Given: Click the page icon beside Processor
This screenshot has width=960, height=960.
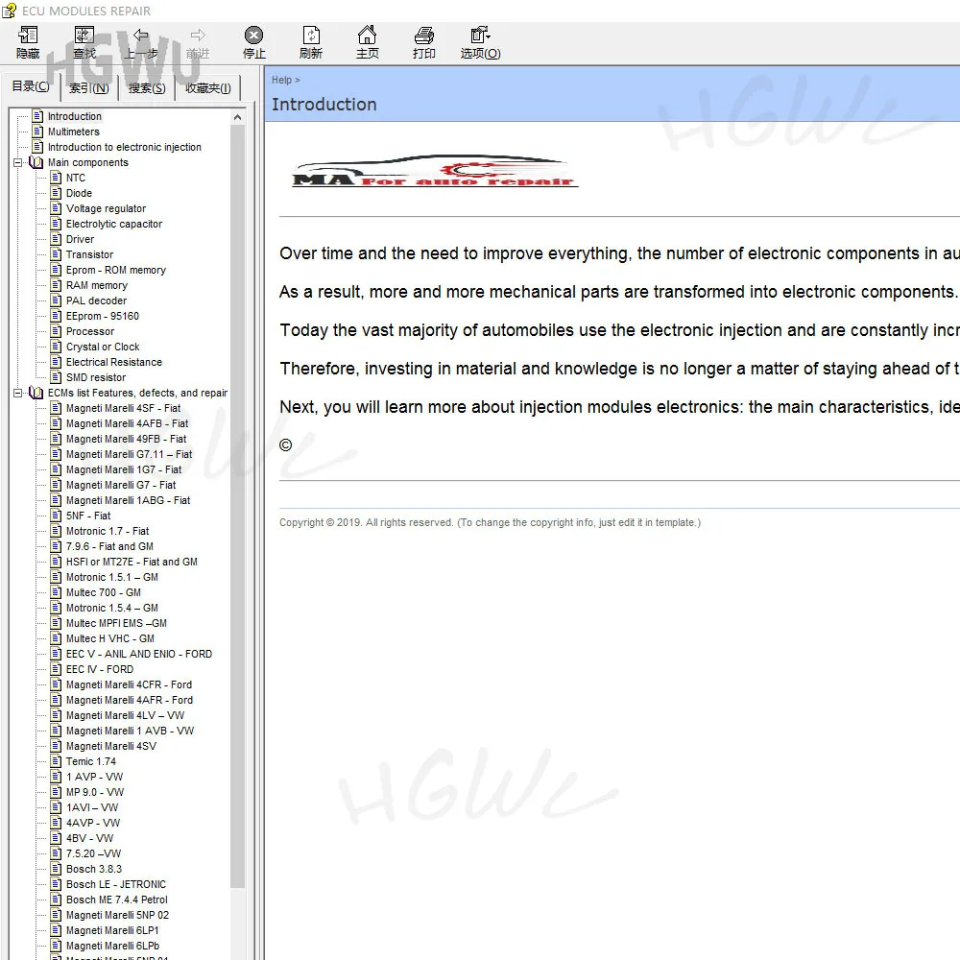Looking at the screenshot, I should (57, 331).
